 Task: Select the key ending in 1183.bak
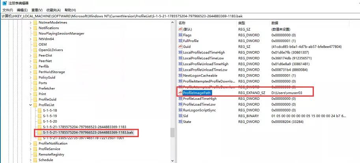click(88, 132)
